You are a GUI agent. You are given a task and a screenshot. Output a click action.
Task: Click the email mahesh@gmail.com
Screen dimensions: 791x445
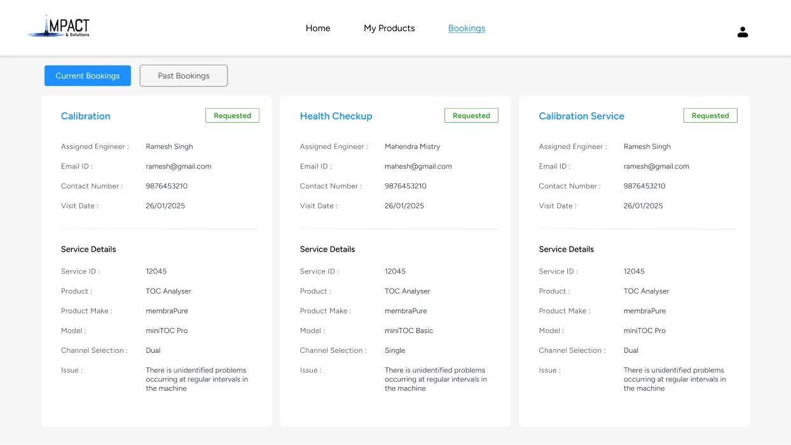(418, 166)
